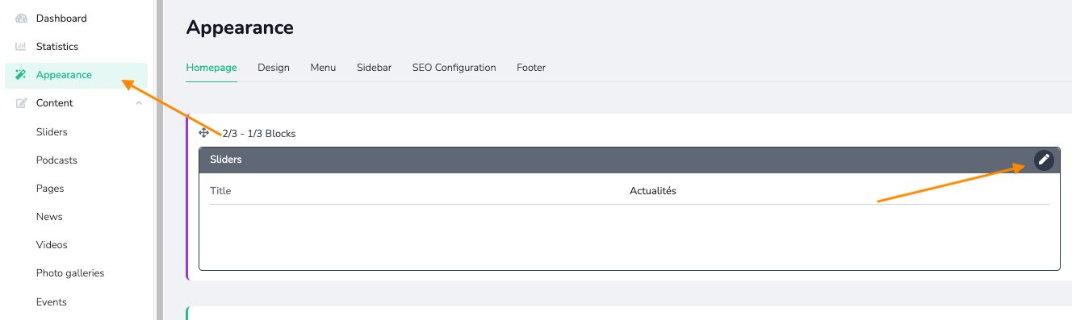The width and height of the screenshot is (1072, 320).
Task: Go to Pages in the sidebar
Action: [50, 188]
